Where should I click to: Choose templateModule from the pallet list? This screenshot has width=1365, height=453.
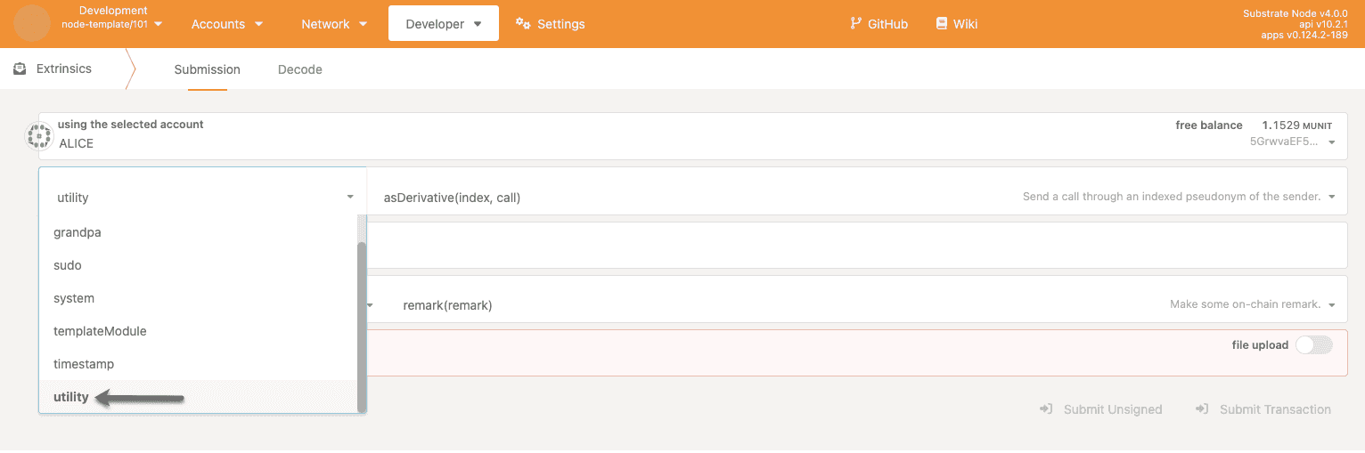click(x=100, y=331)
